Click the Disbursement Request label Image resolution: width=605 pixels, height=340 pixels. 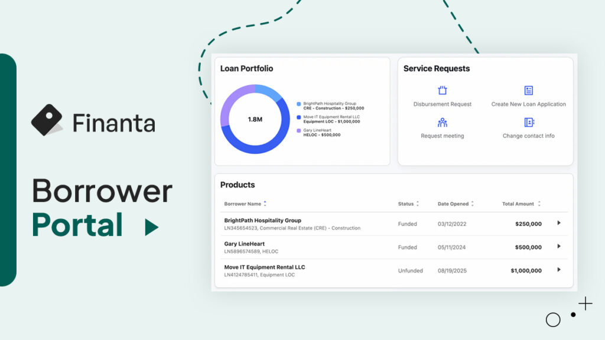tap(442, 104)
